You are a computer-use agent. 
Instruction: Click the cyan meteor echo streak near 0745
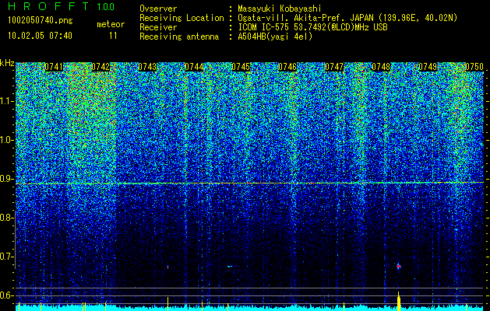pyautogui.click(x=230, y=267)
